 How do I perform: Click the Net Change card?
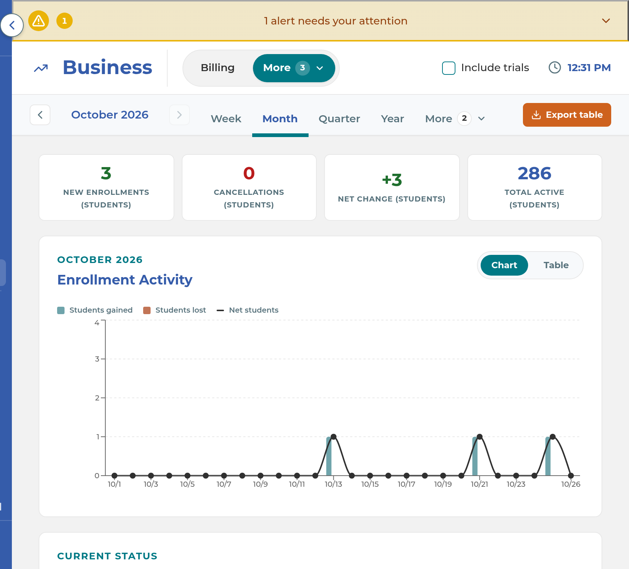[x=392, y=187]
